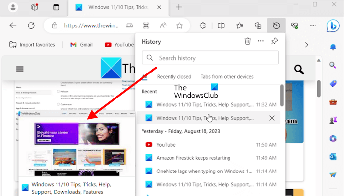Viewport: 344px width, 196px height.
Task: Open the Workspaces icon in title bar
Action: pos(34,7)
